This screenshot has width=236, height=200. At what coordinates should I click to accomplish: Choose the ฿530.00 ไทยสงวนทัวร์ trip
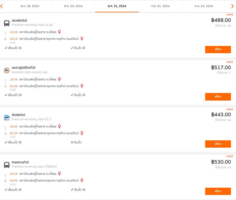pyautogui.click(x=218, y=191)
